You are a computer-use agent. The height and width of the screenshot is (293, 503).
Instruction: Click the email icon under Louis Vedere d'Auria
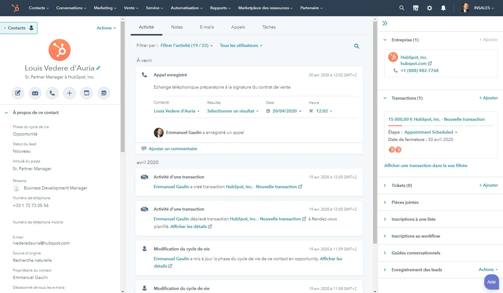tap(35, 93)
